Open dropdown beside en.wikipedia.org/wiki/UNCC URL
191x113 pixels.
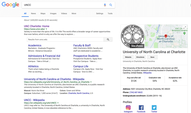point(58,103)
